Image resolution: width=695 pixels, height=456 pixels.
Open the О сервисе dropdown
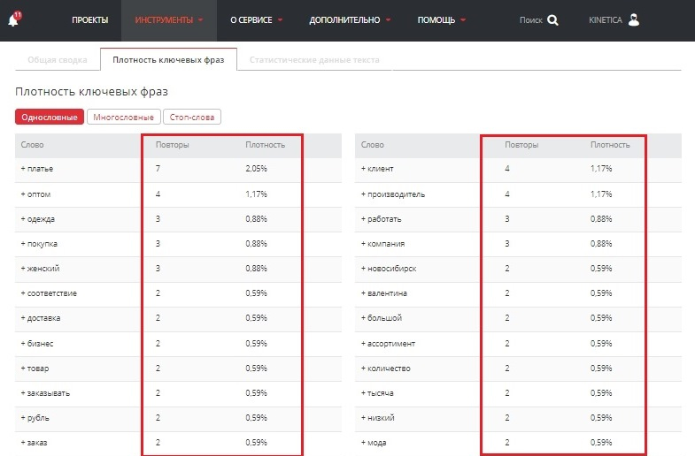point(256,20)
